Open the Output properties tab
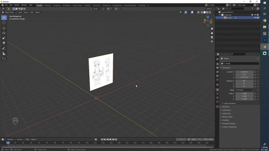The image size is (269, 151). pos(217,68)
